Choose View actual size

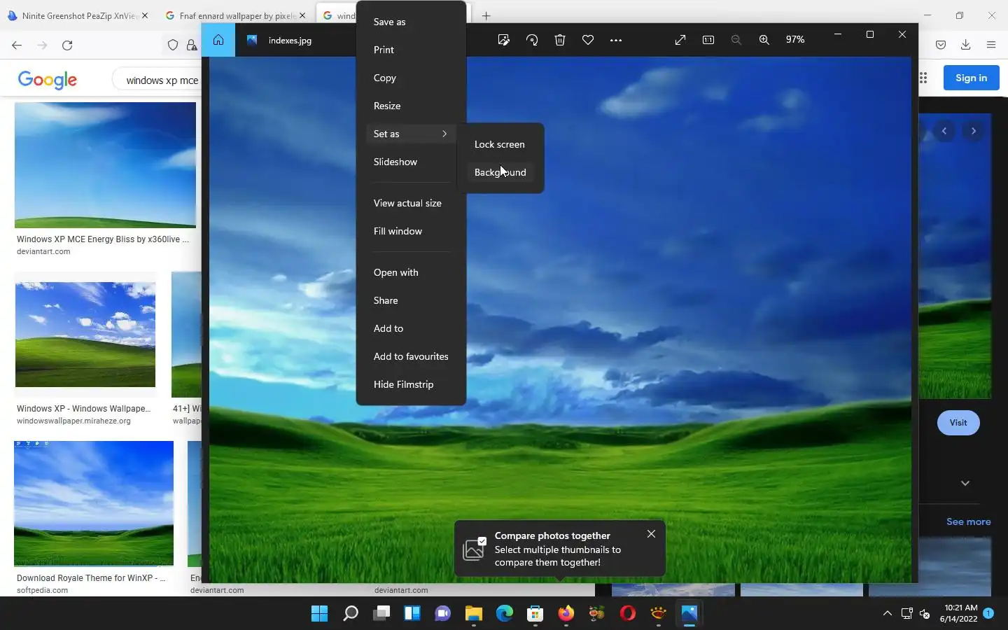click(x=411, y=203)
